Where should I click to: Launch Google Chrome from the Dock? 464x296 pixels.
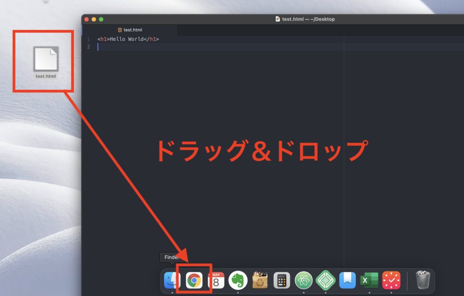194,280
